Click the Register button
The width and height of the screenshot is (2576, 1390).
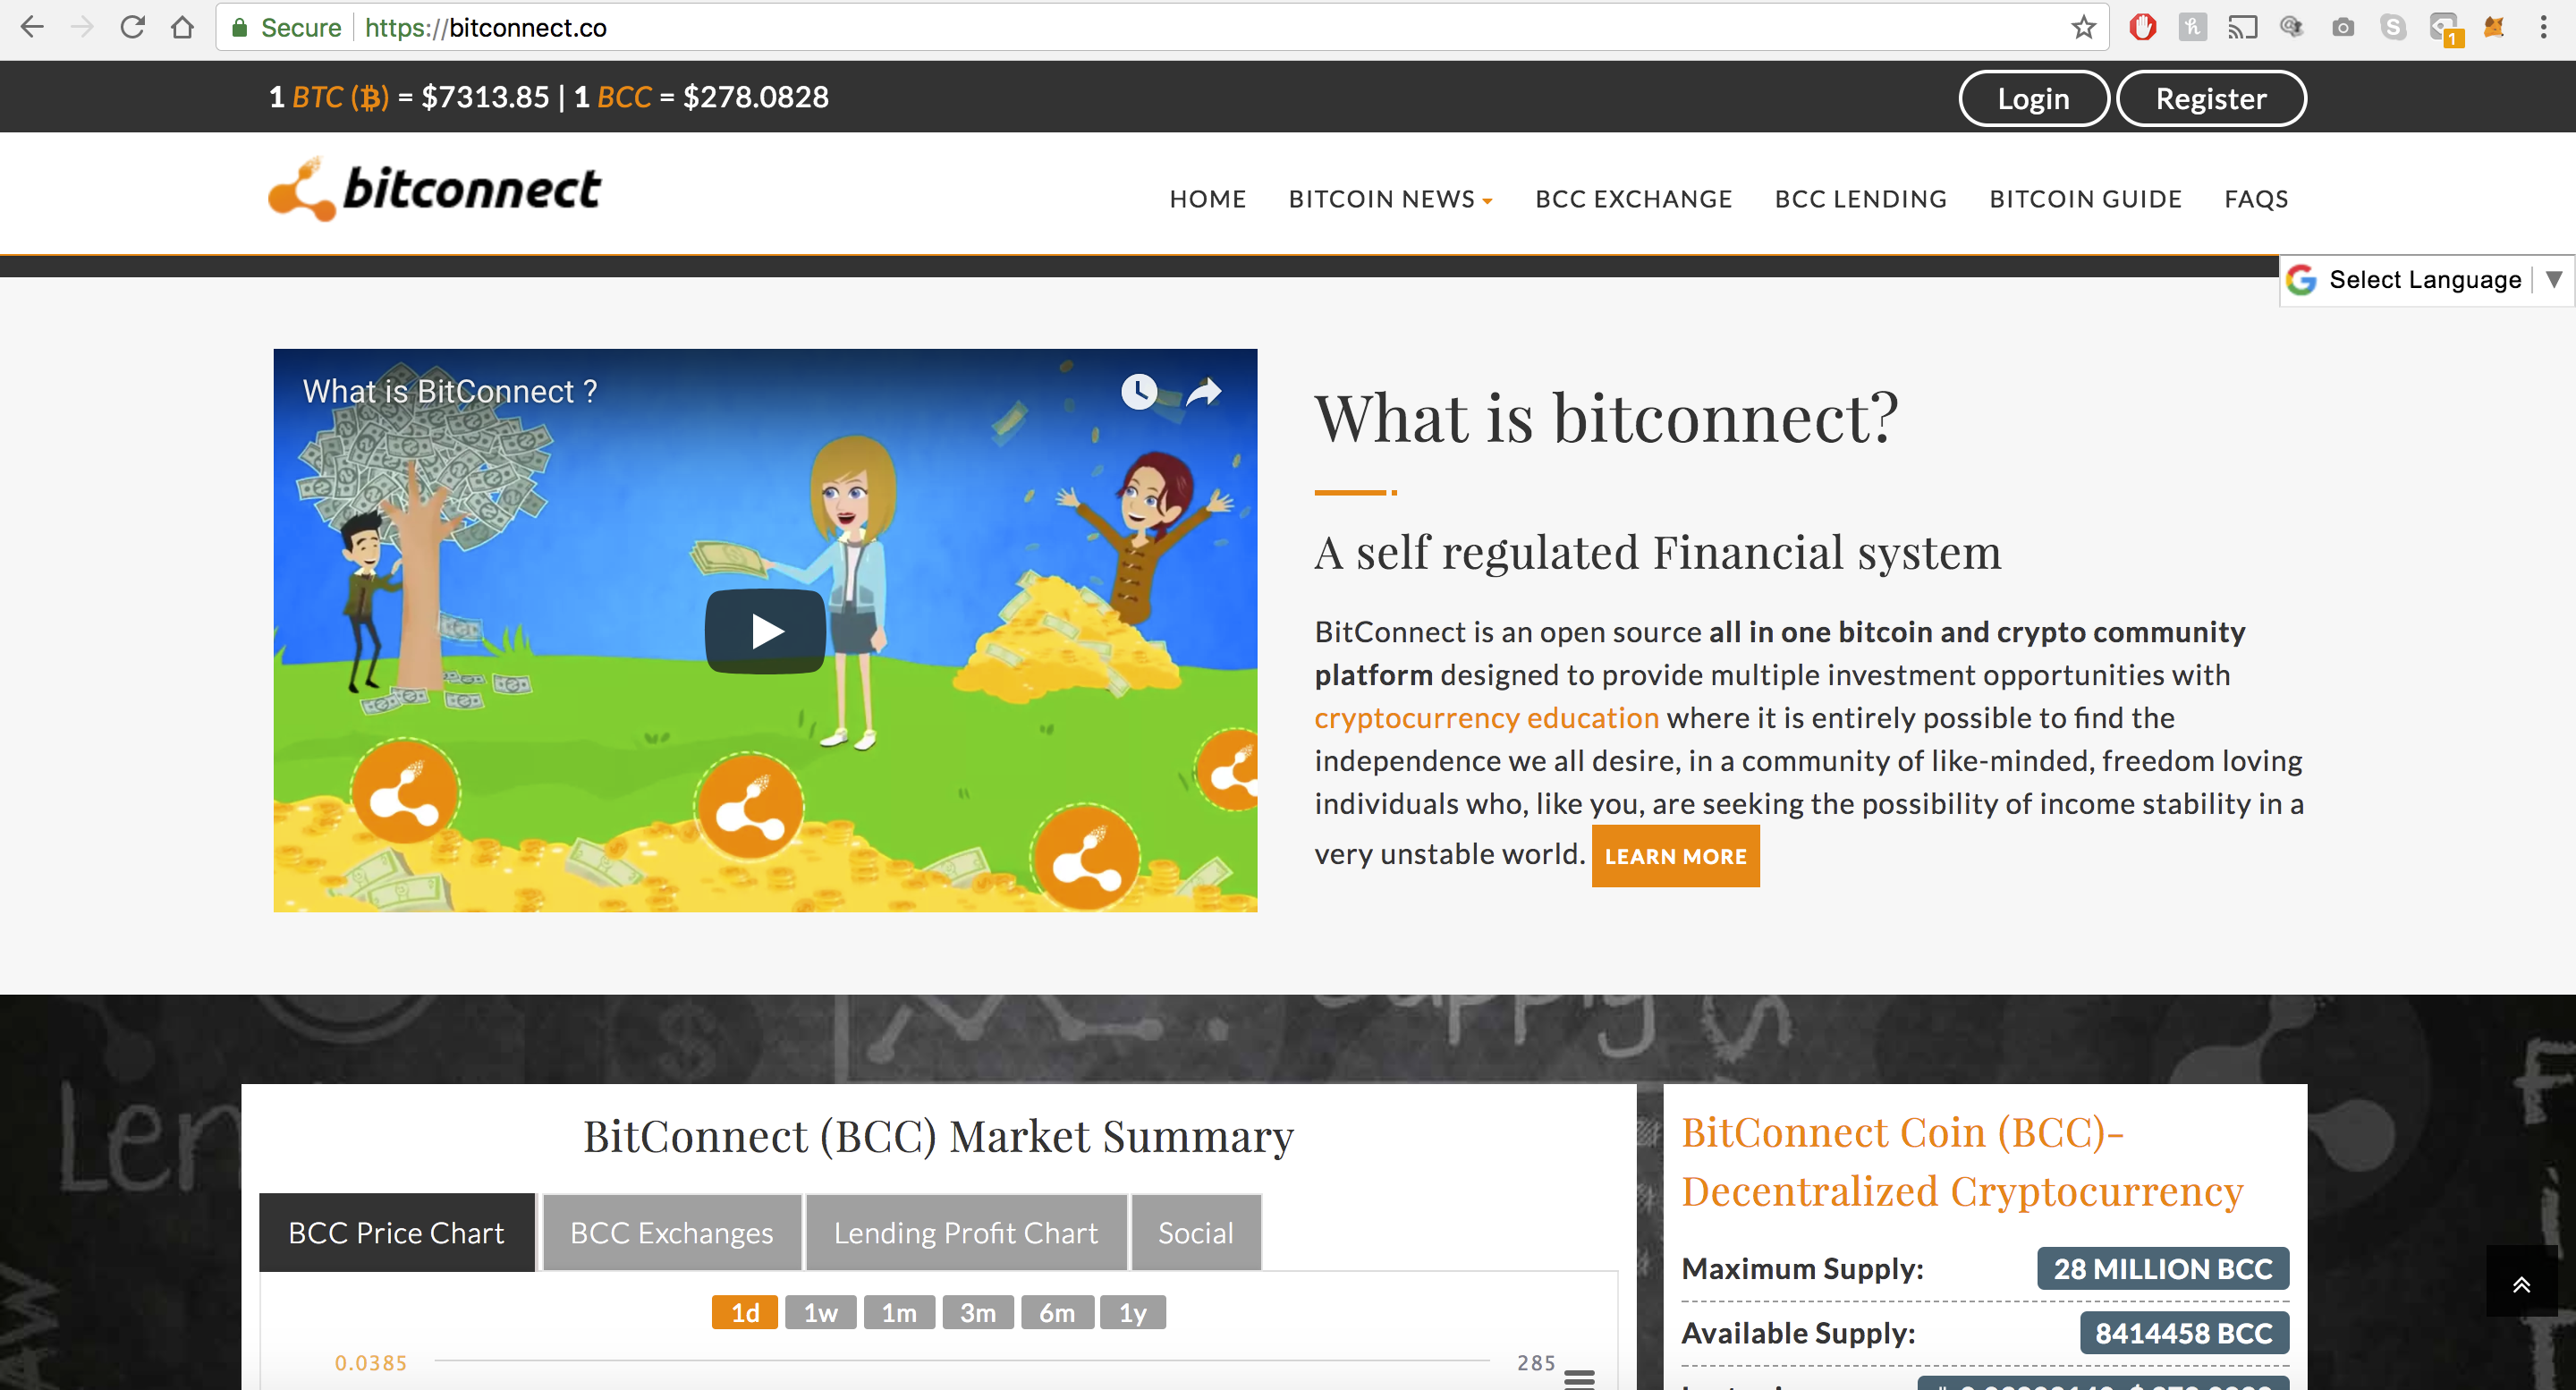coord(2211,98)
